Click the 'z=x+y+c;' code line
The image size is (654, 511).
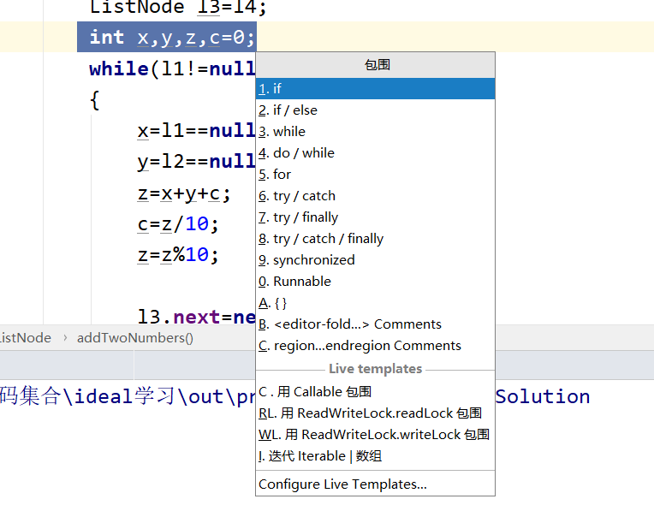point(183,194)
